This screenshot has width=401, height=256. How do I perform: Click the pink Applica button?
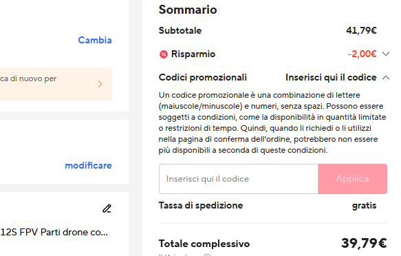coord(352,179)
